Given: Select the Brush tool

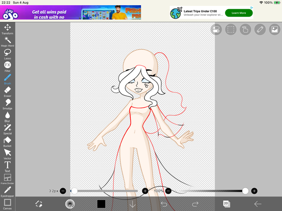Looking at the screenshot, I should pos(7,80).
